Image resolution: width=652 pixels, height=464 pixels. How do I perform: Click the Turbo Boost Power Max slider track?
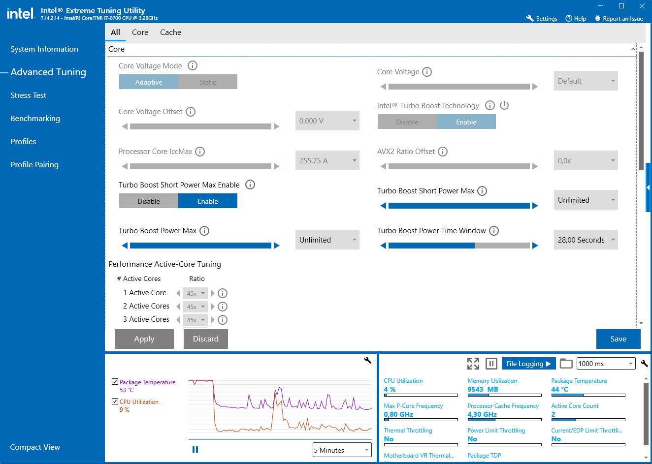click(200, 246)
